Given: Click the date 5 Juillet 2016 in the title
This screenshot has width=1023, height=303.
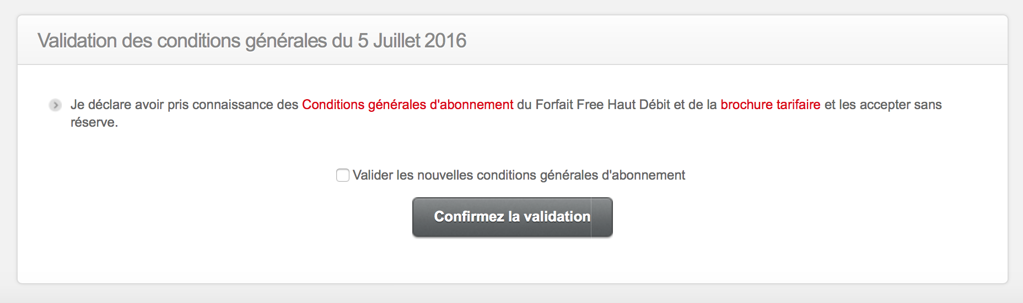Looking at the screenshot, I should coord(412,41).
